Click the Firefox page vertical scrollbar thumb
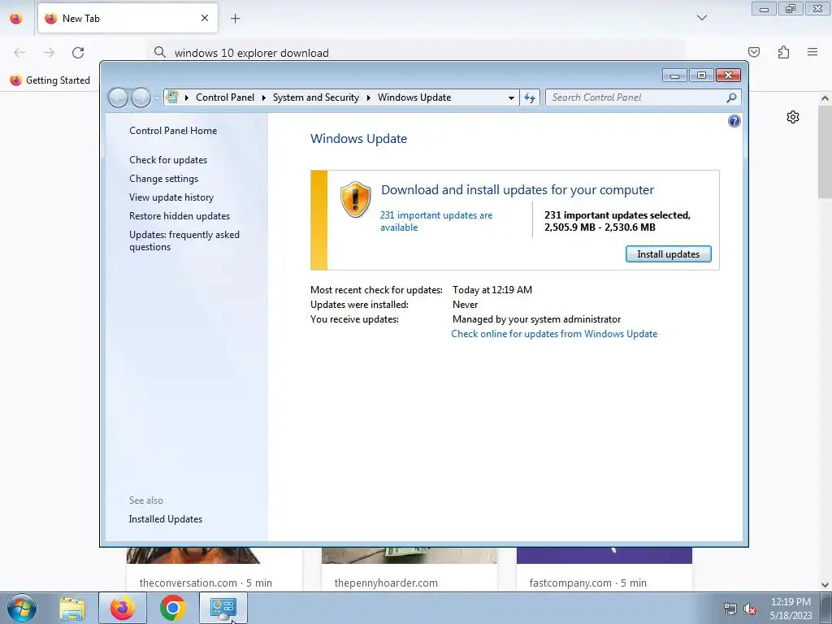Screen dimensions: 832x624 825,151
